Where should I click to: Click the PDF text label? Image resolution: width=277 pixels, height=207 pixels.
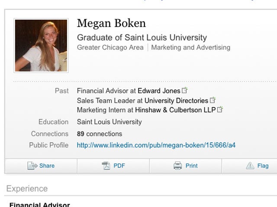pos(119,166)
